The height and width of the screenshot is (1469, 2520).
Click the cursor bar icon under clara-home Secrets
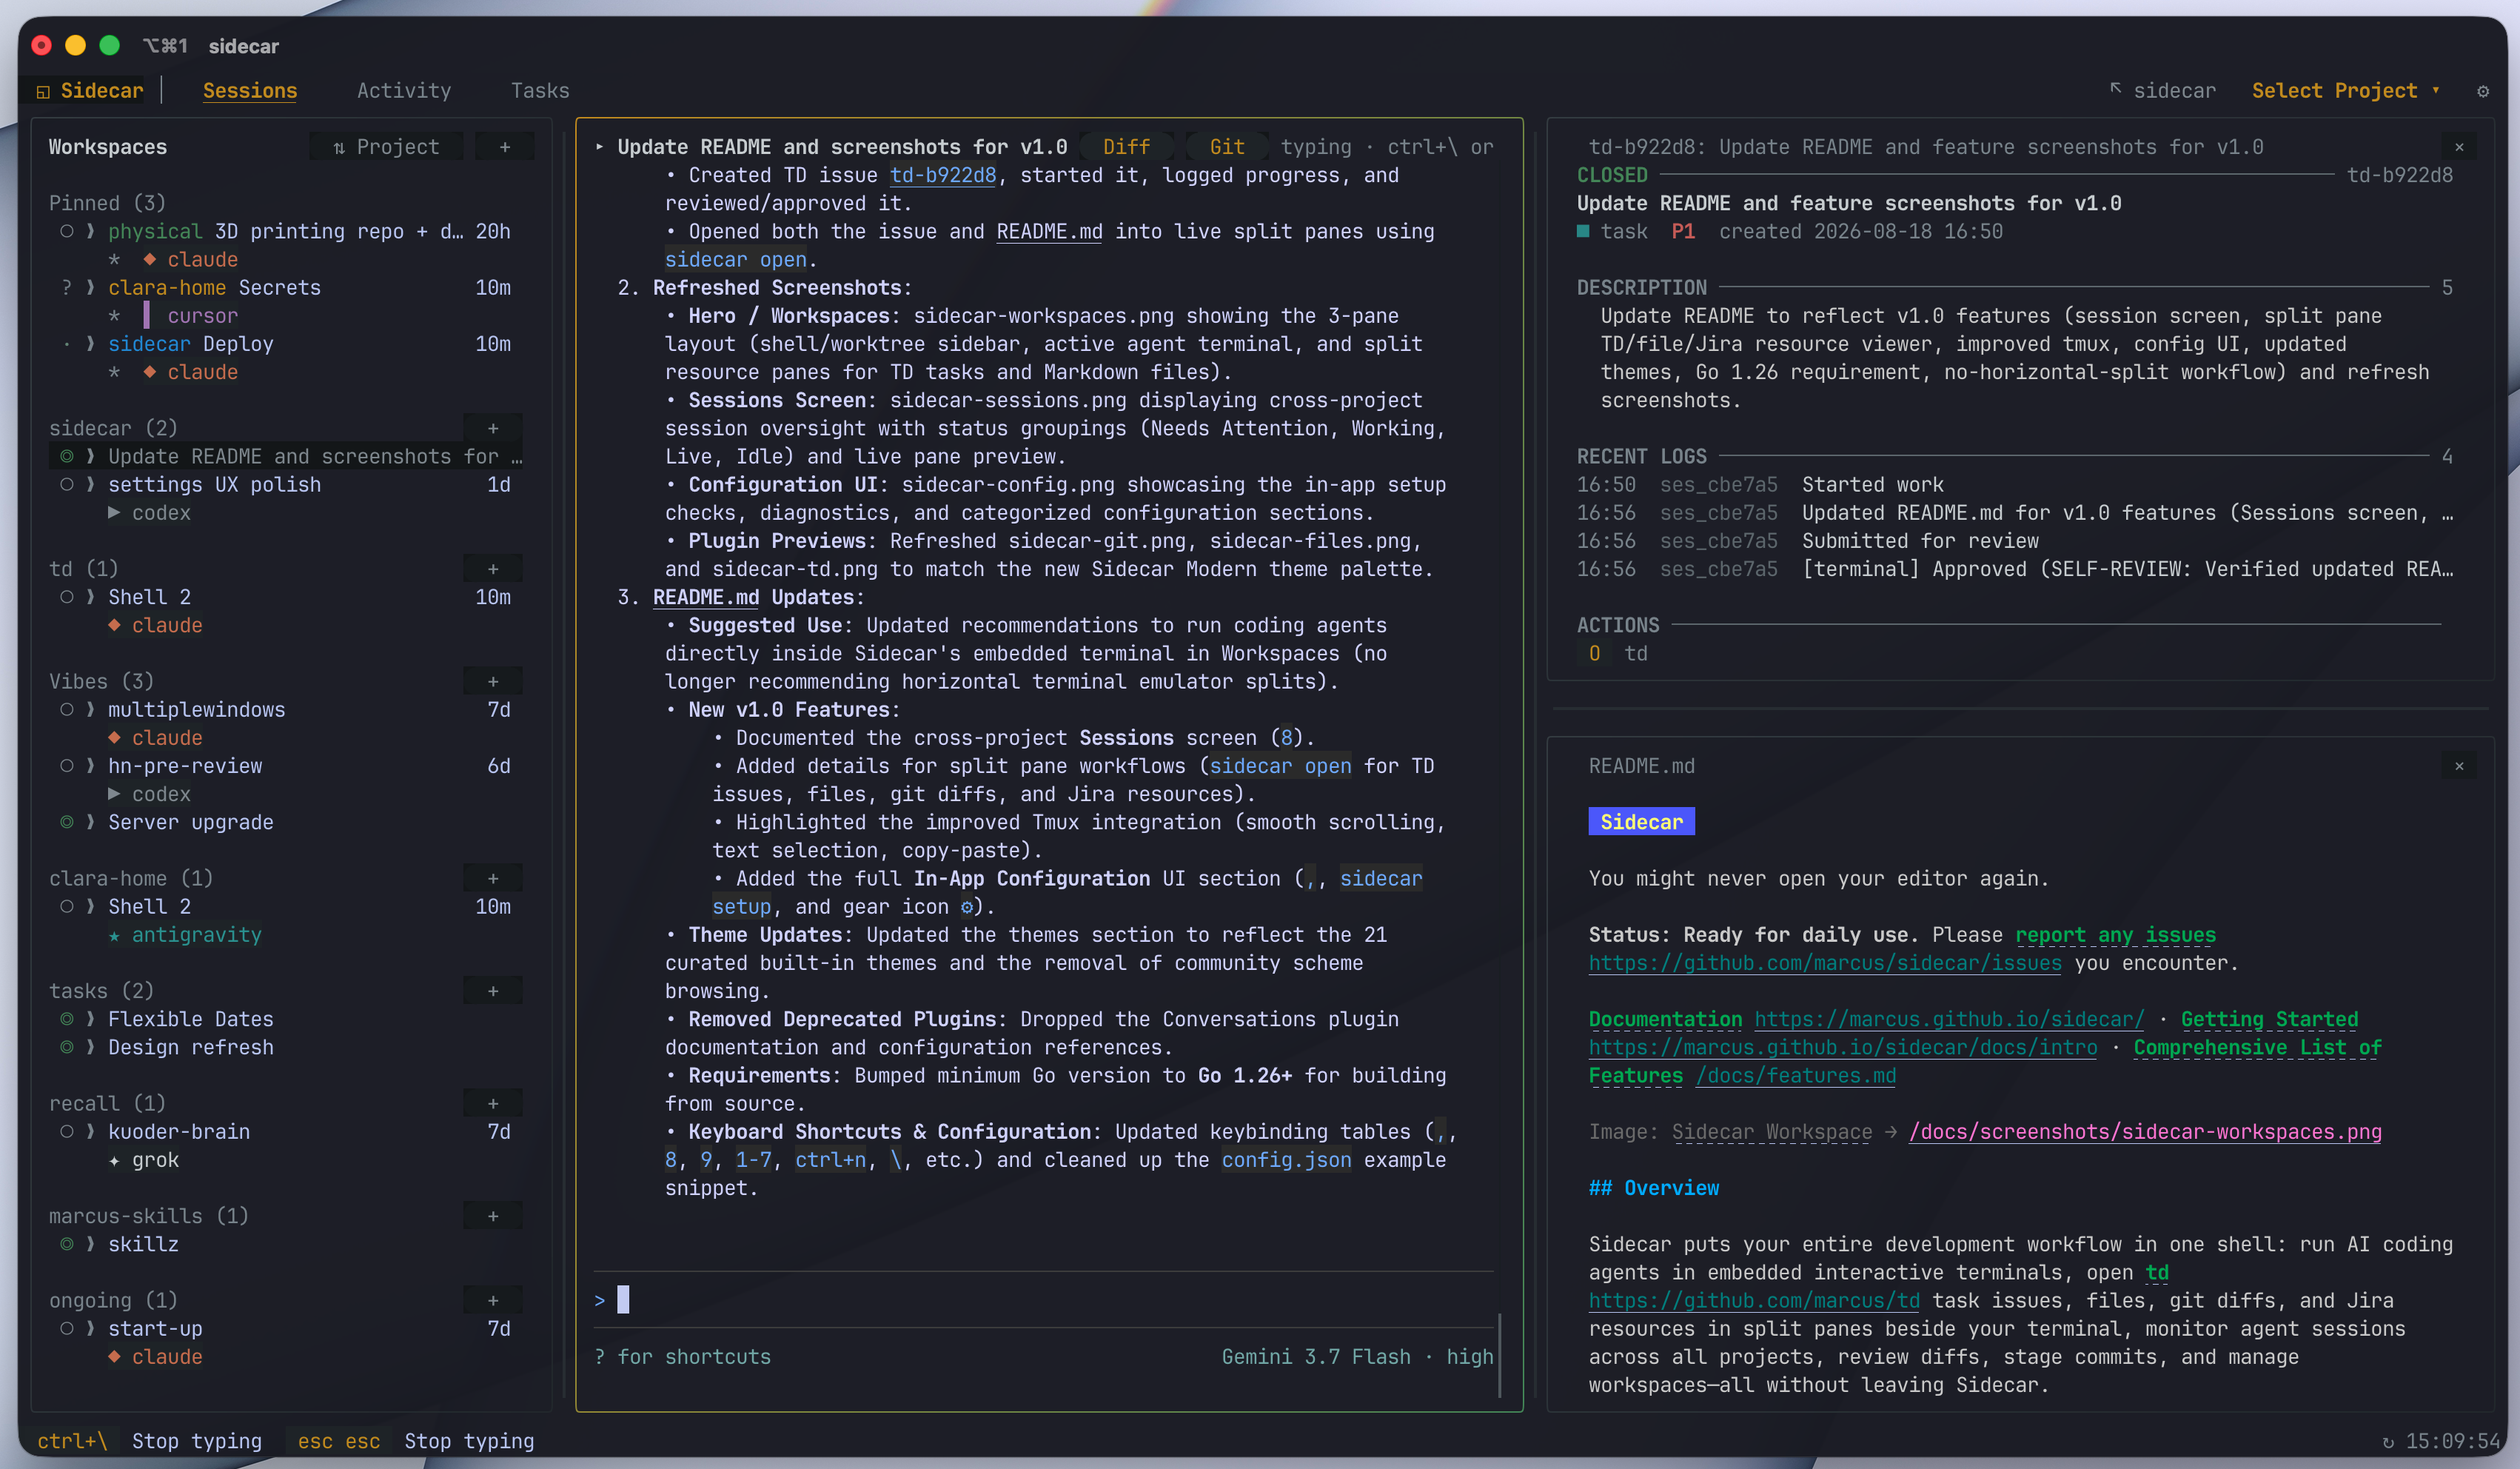pyautogui.click(x=146, y=316)
